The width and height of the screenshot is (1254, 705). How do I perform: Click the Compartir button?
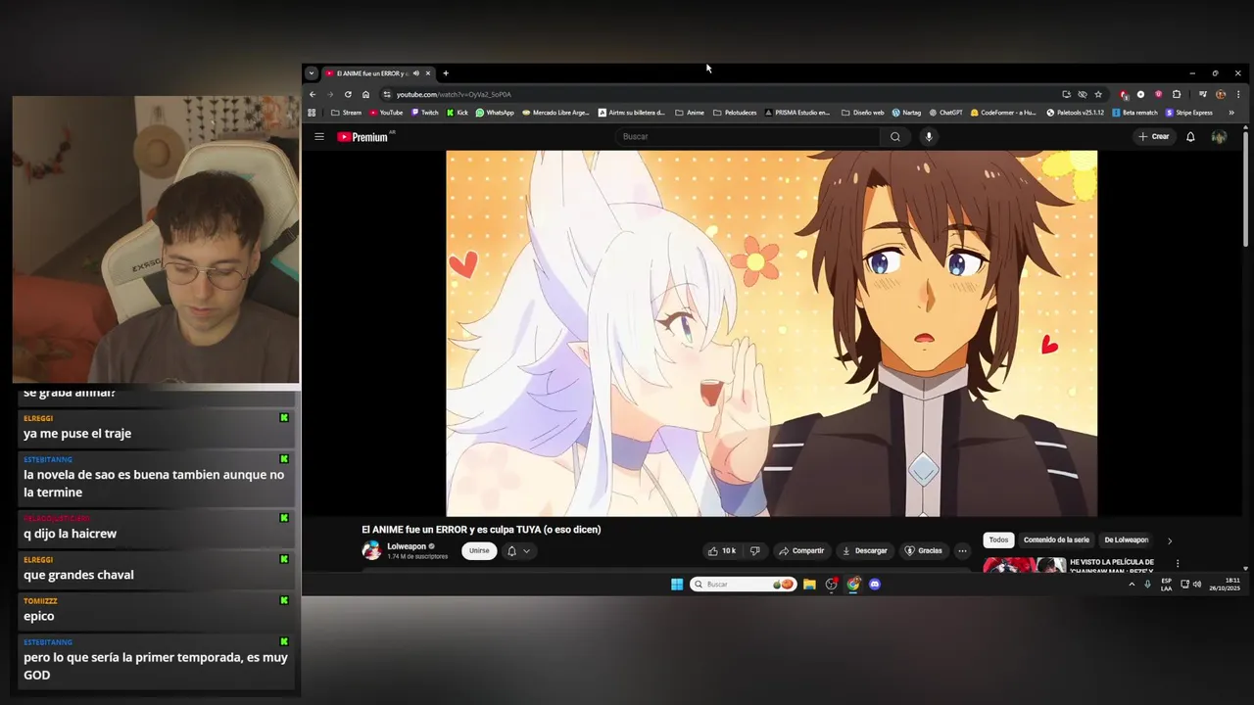801,550
